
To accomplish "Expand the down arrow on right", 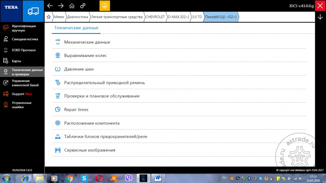I will 320,17.
